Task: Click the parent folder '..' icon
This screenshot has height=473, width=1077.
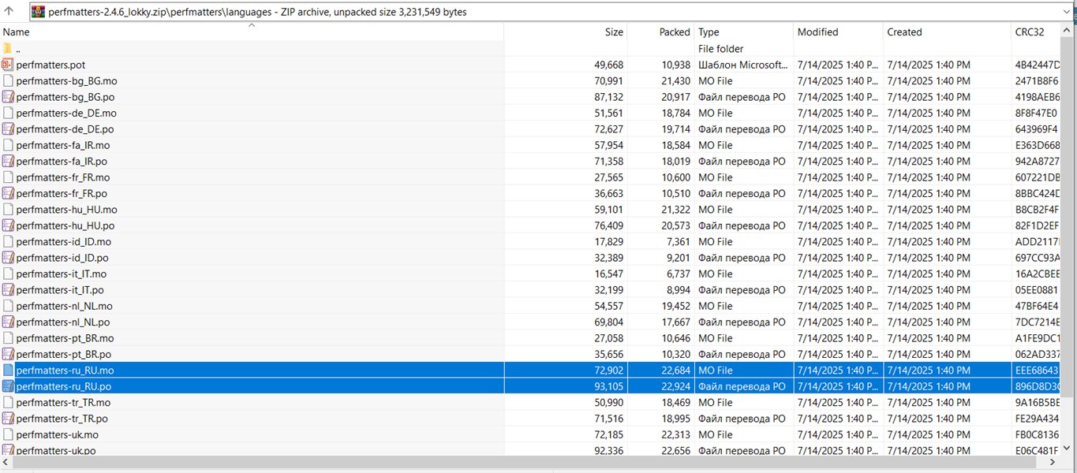Action: click(8, 49)
